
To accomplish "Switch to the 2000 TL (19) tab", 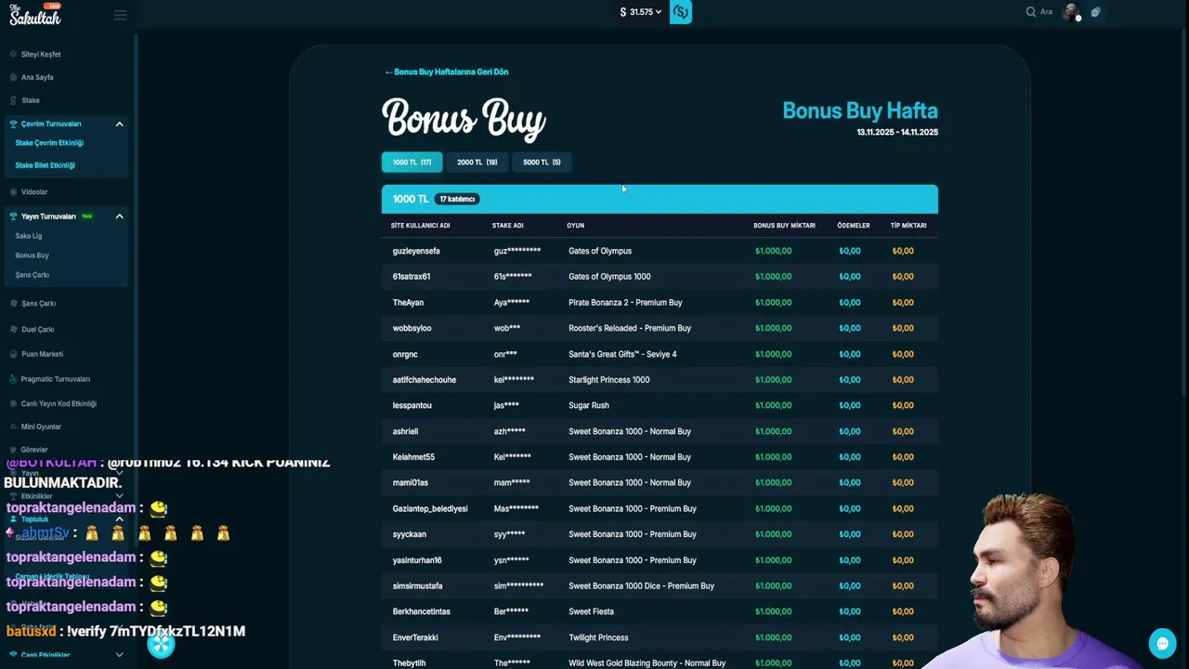I will [477, 163].
